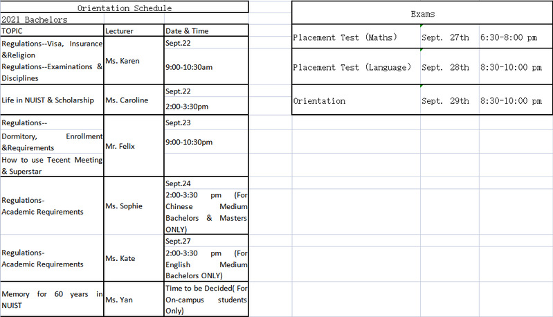
Task: Click the Placement Test (Language) cell
Action: click(x=356, y=68)
